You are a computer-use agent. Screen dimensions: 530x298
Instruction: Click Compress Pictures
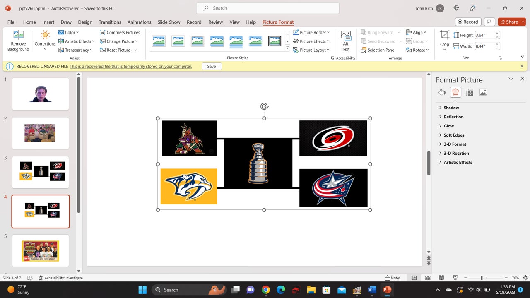tap(120, 32)
